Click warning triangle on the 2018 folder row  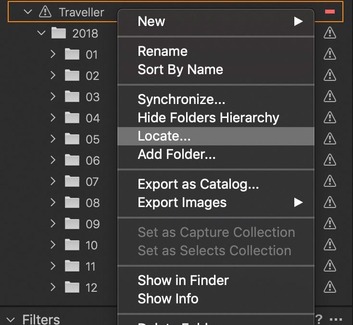(x=330, y=33)
